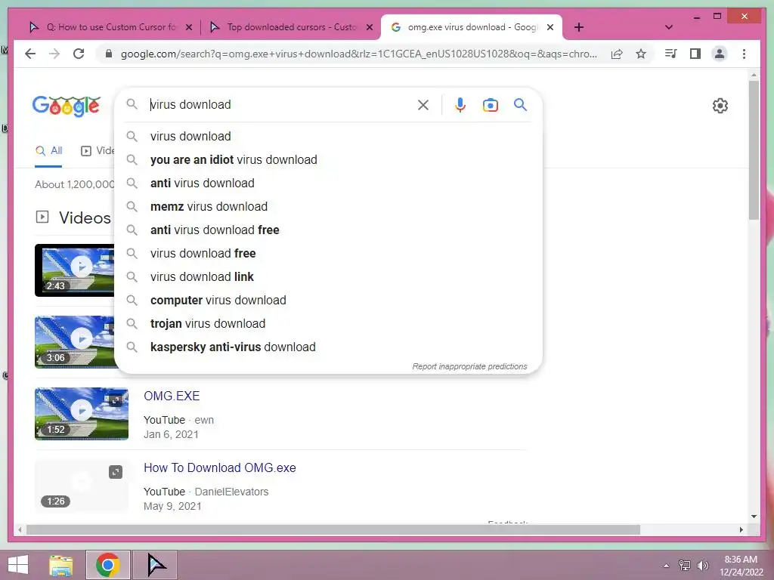Choose 'computer virus download' suggestion
Image resolution: width=774 pixels, height=580 pixels.
328,301
